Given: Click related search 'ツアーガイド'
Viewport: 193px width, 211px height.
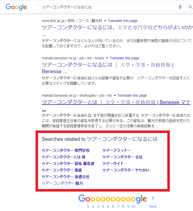Looking at the screenshot, I should click(113, 164).
